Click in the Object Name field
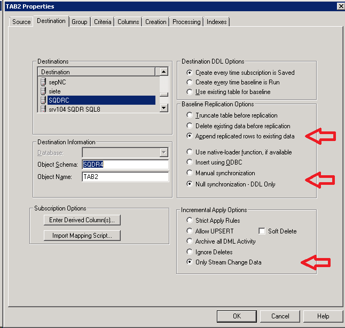Viewport: 345px width, 328px height. pos(125,177)
